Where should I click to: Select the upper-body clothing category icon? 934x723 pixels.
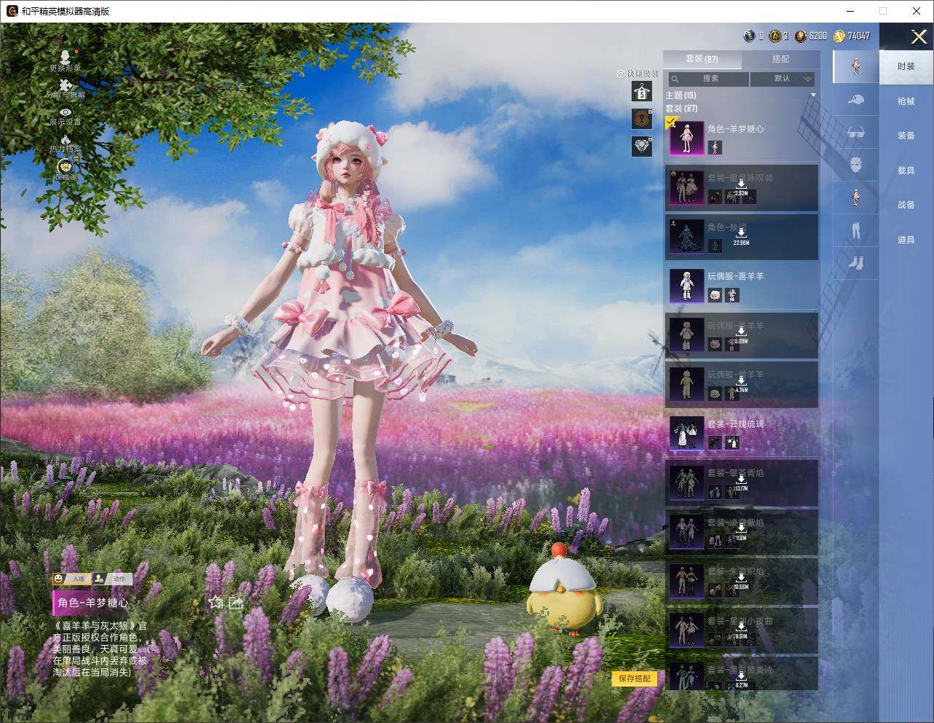pos(856,197)
